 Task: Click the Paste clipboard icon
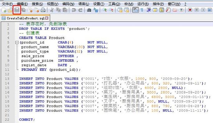[x=65, y=10]
